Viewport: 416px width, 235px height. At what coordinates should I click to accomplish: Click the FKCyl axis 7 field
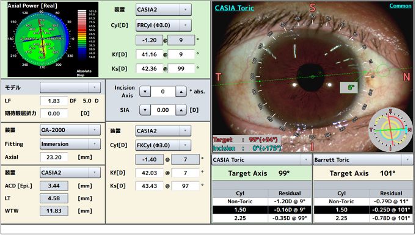185,160
